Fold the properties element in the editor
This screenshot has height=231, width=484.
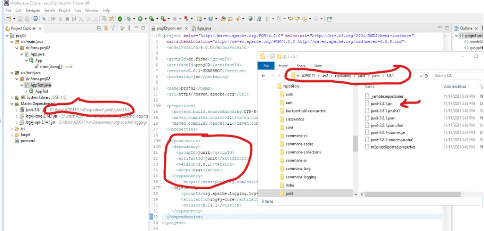[160, 105]
